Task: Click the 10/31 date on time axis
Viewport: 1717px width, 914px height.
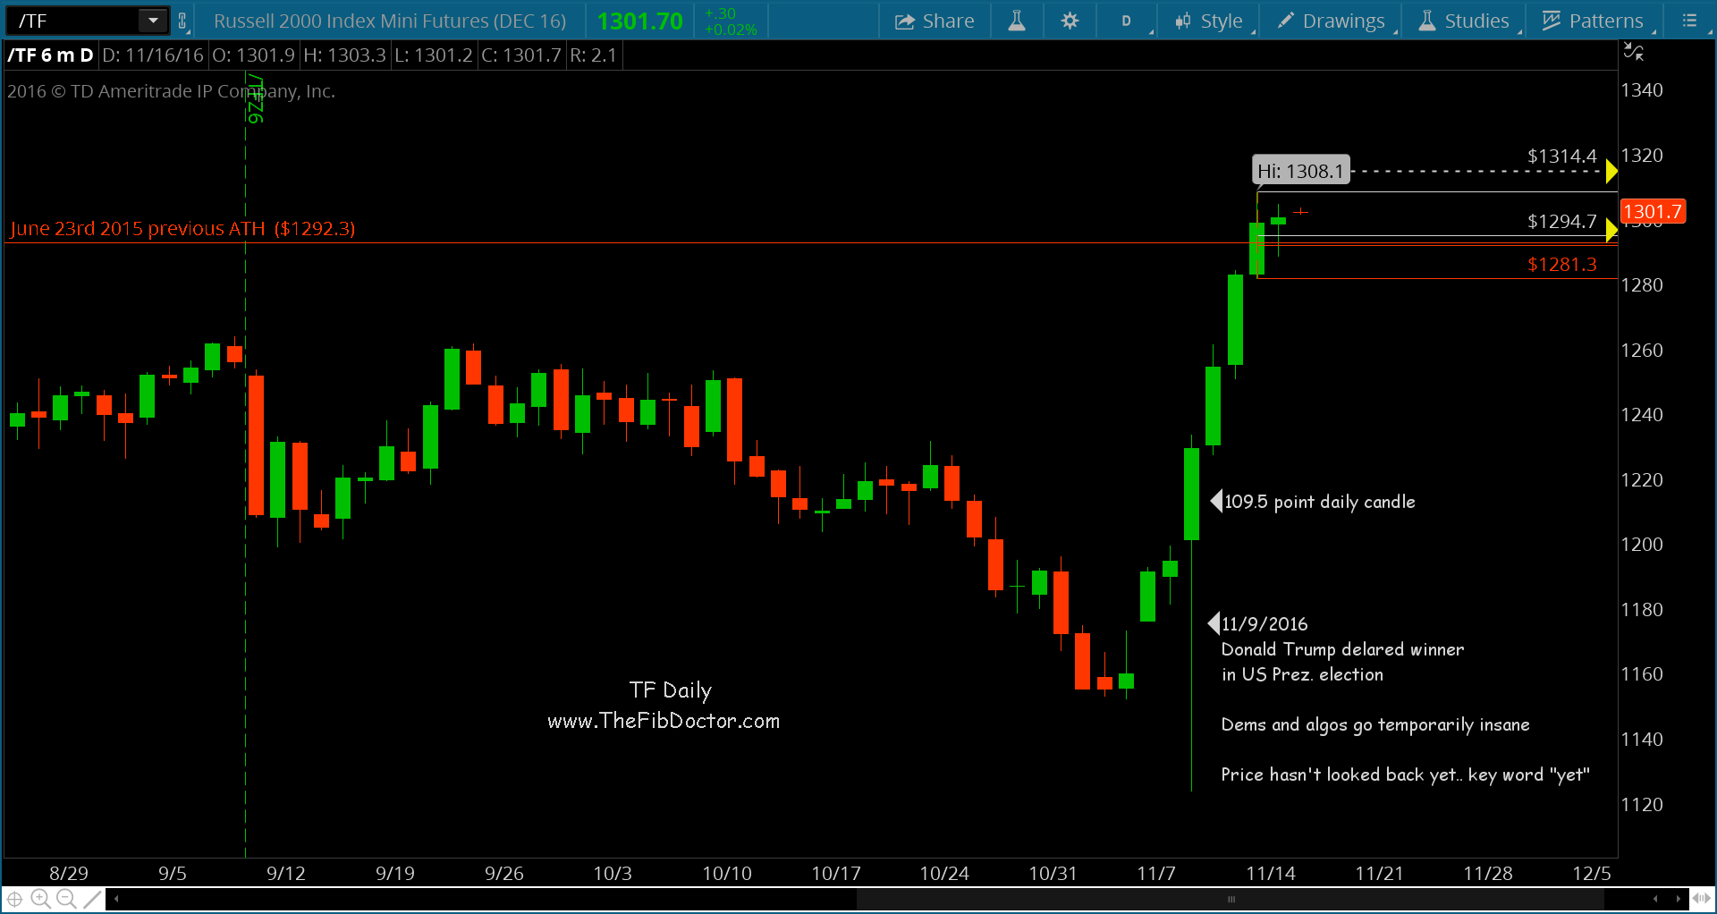Action: 1053,873
